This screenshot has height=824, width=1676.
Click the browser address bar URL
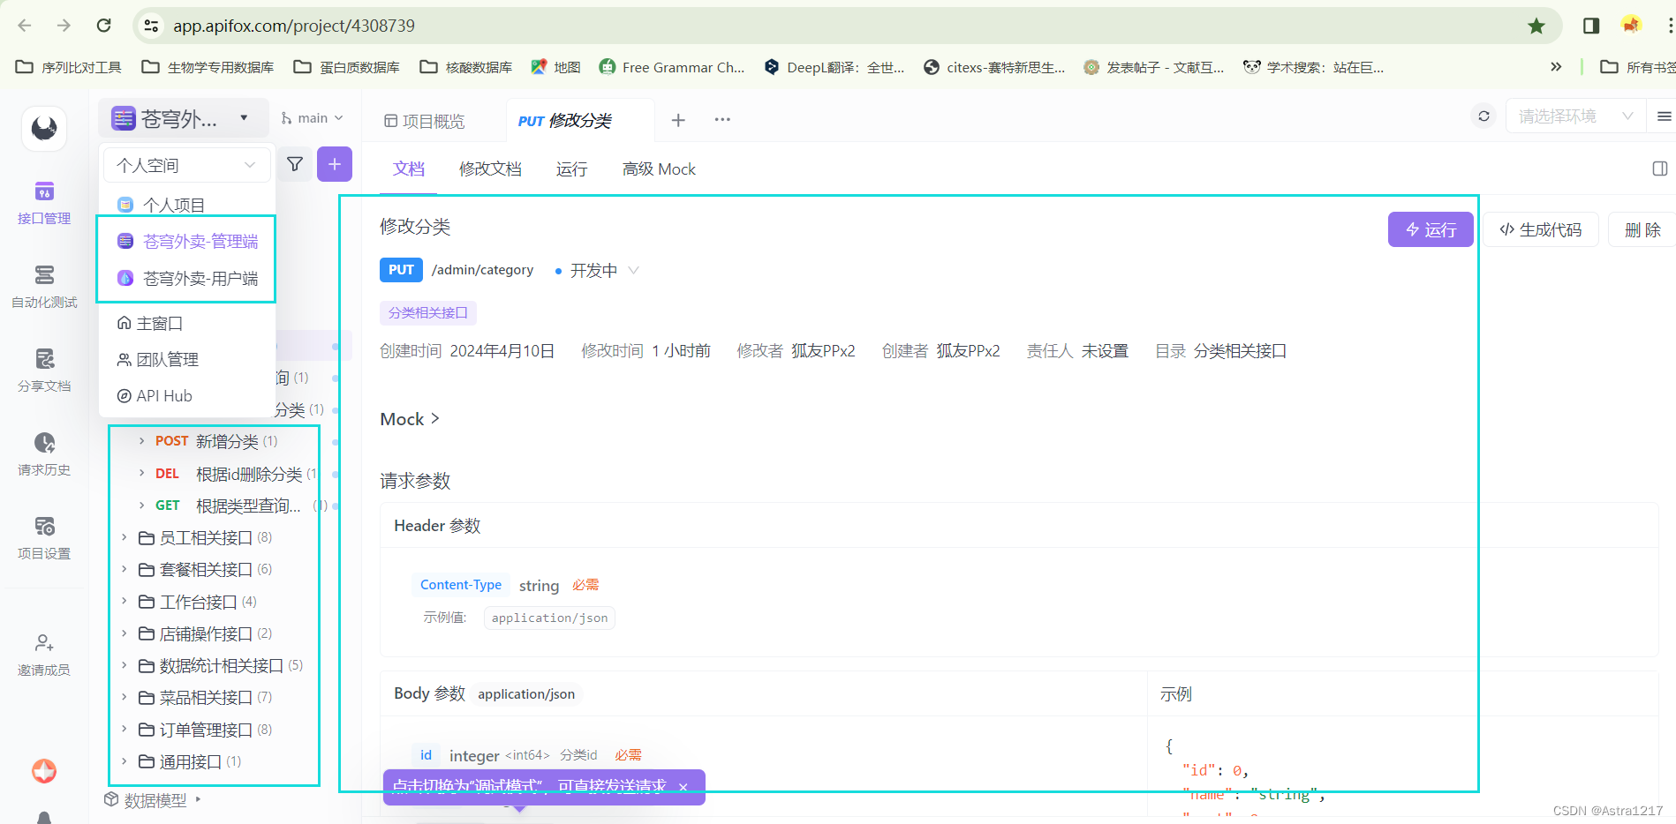click(294, 26)
